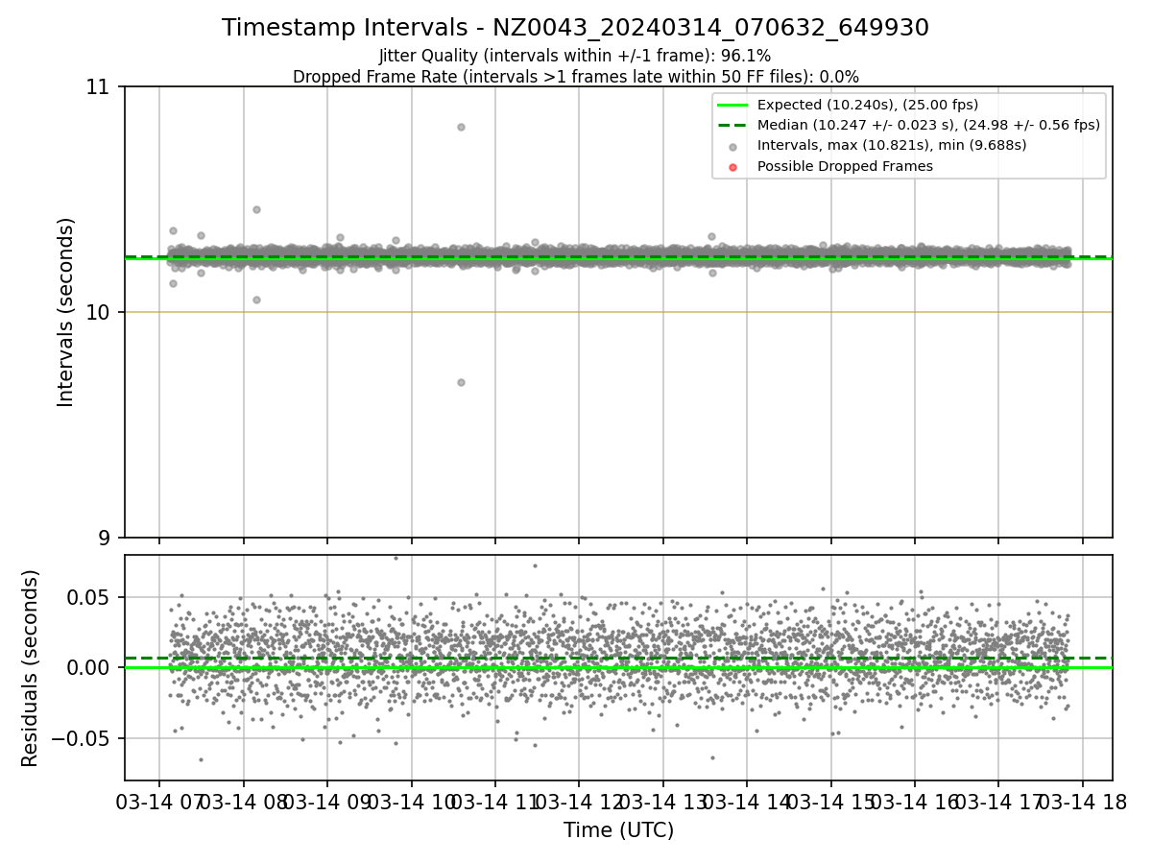This screenshot has height=864, width=1152.
Task: Click the x-axis tick label 03-14 07
Action: click(159, 803)
